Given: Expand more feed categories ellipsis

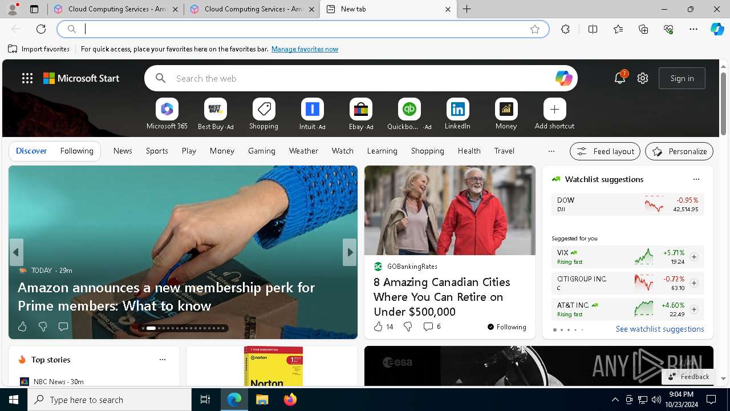Looking at the screenshot, I should [x=551, y=151].
